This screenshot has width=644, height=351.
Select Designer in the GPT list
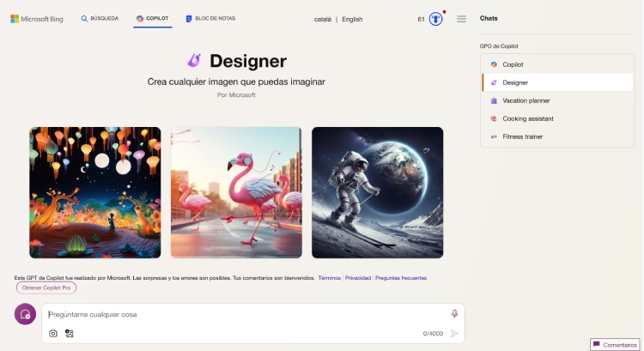pyautogui.click(x=557, y=82)
